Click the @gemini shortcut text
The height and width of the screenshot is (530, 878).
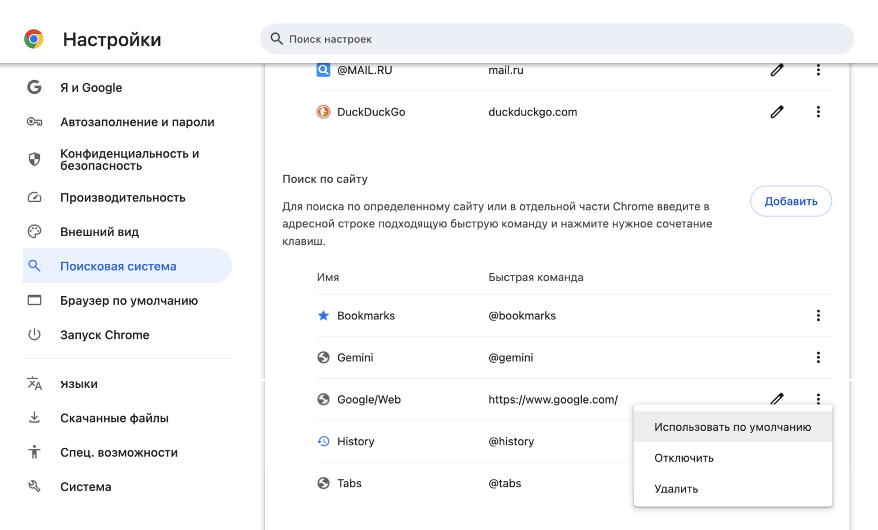[x=511, y=358]
